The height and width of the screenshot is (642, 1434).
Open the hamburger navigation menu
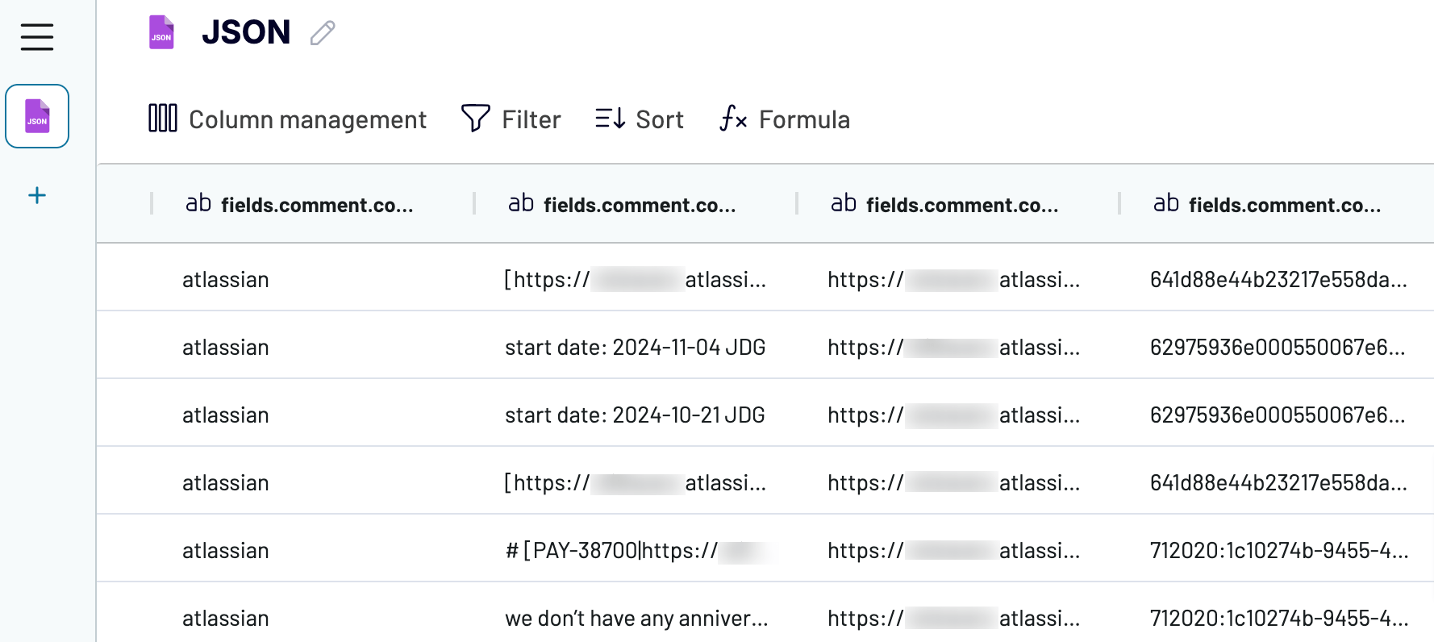pos(36,37)
